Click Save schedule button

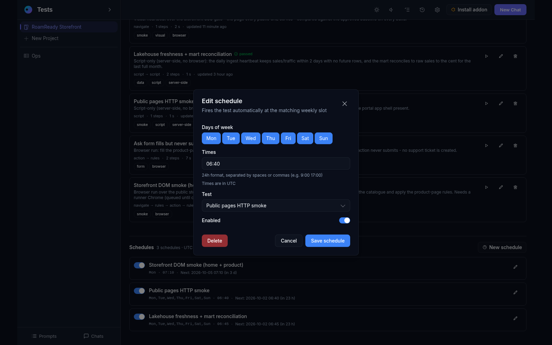tap(328, 241)
